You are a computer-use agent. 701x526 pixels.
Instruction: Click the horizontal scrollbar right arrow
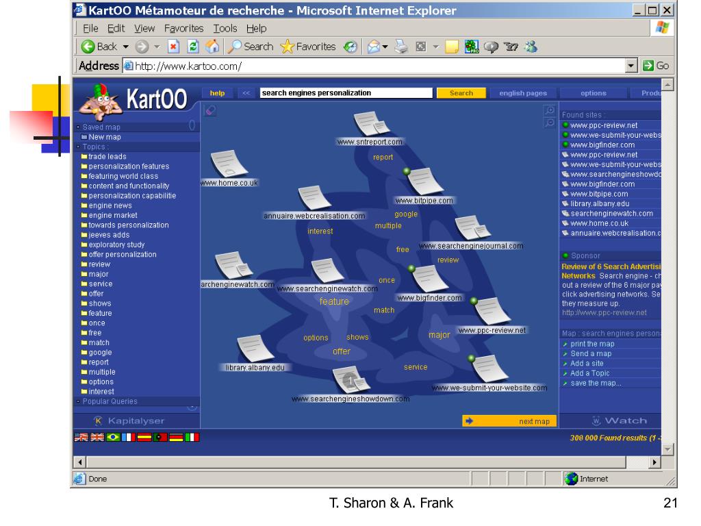click(655, 462)
